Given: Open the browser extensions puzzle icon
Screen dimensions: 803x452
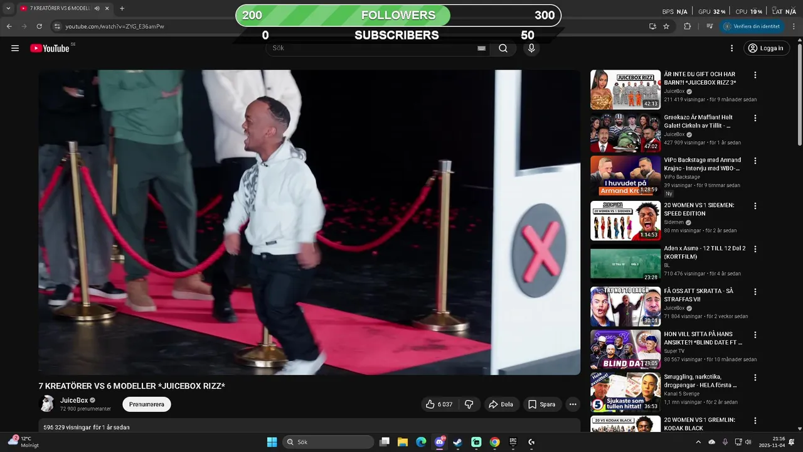Looking at the screenshot, I should [x=687, y=26].
